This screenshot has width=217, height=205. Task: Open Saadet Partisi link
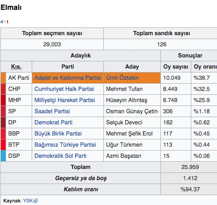pos(52,111)
